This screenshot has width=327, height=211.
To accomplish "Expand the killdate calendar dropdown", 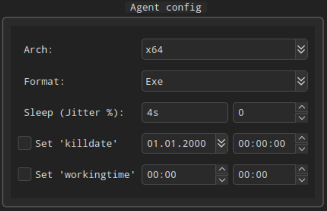I will point(222,143).
